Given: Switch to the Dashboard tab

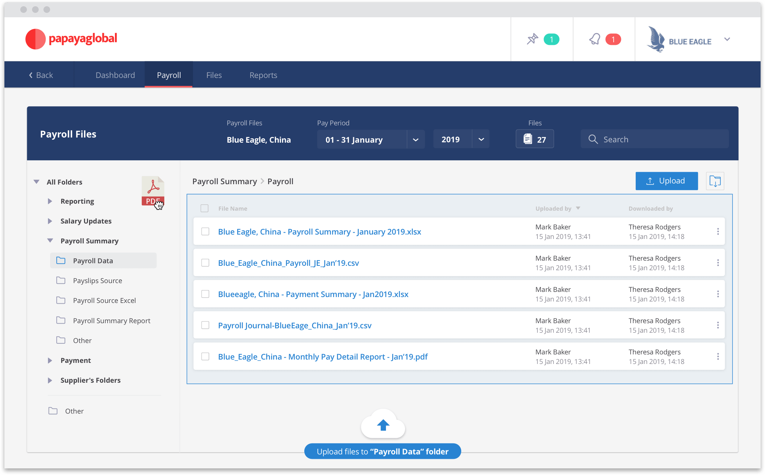Looking at the screenshot, I should coord(115,75).
